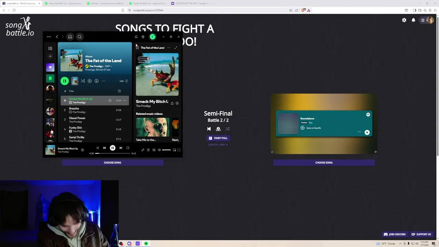This screenshot has height=247, width=439.
Task: Open Spotify home screen
Action: pyautogui.click(x=70, y=37)
